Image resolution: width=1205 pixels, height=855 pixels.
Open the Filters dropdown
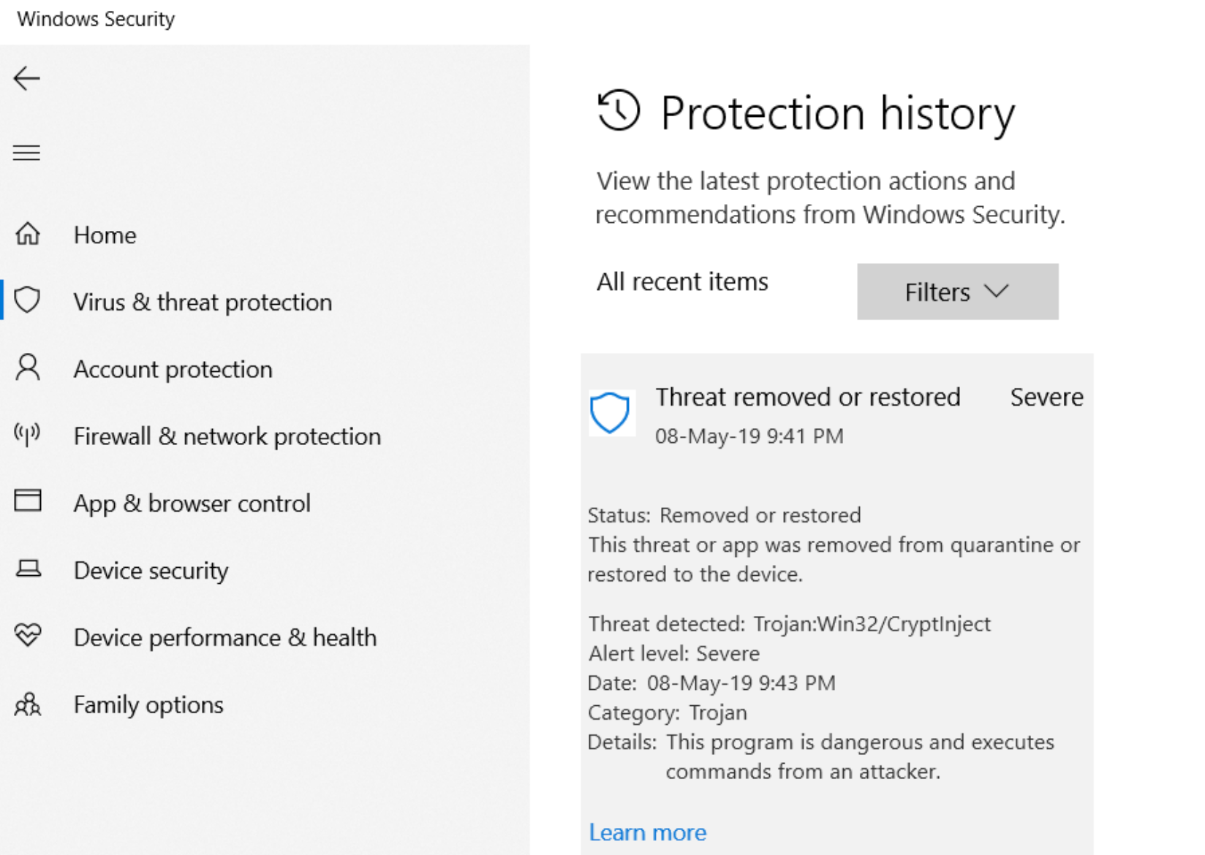point(957,291)
